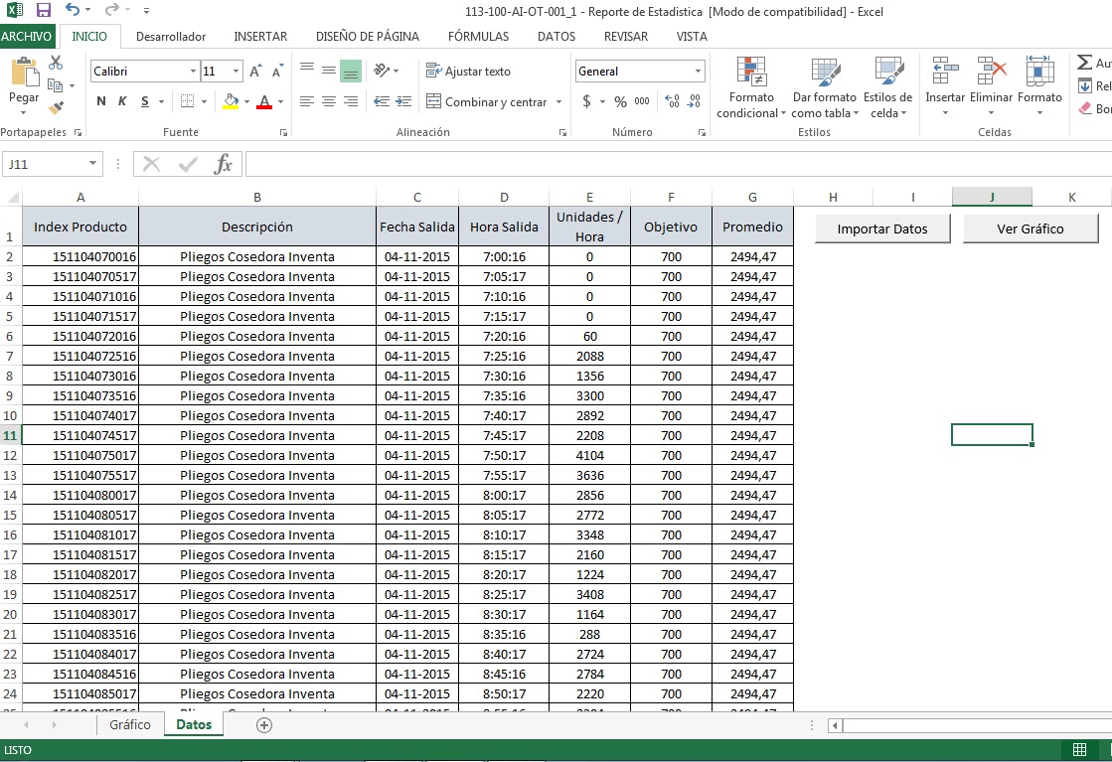
Task: Switch to the Gráfico sheet tab
Action: (130, 725)
